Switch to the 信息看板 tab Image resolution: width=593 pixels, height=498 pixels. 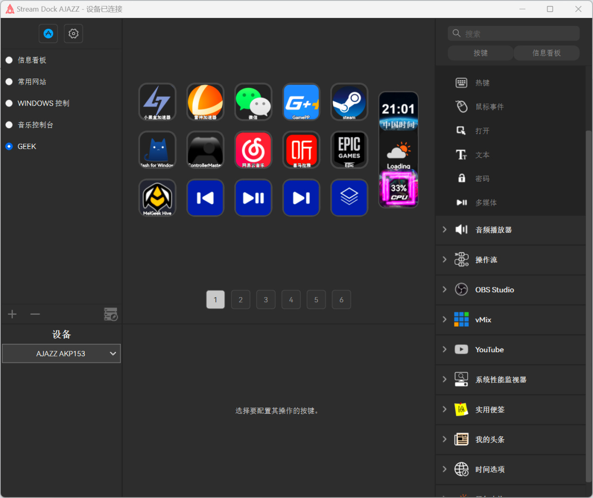547,53
